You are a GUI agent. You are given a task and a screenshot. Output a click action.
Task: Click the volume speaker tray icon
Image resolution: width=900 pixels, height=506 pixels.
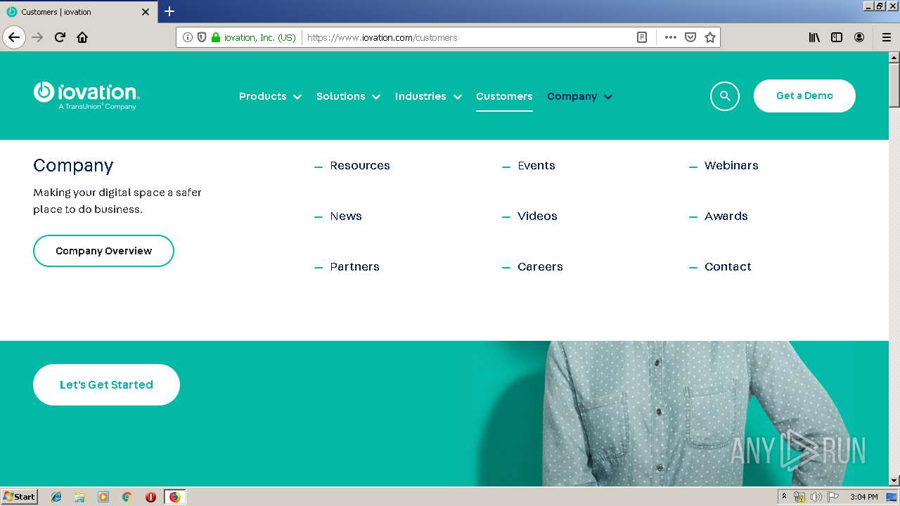pos(816,497)
